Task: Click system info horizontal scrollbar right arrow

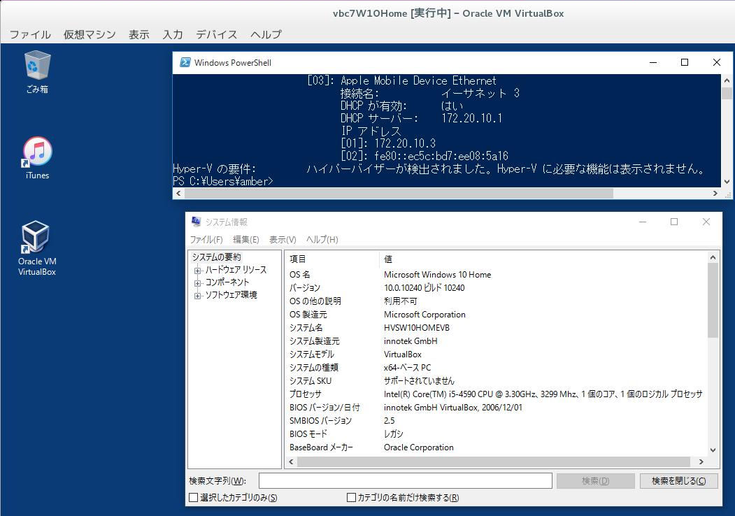Action: (x=701, y=461)
